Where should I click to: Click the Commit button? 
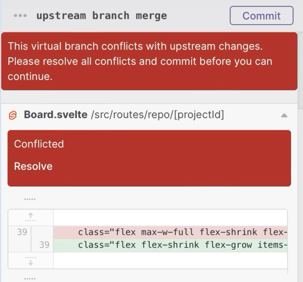point(261,16)
